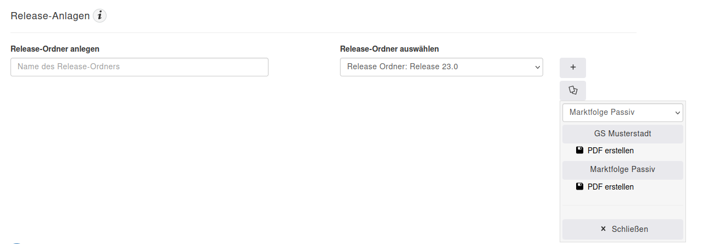Open the info icon beside Release-Anlagen
The image size is (714, 244).
(x=99, y=16)
